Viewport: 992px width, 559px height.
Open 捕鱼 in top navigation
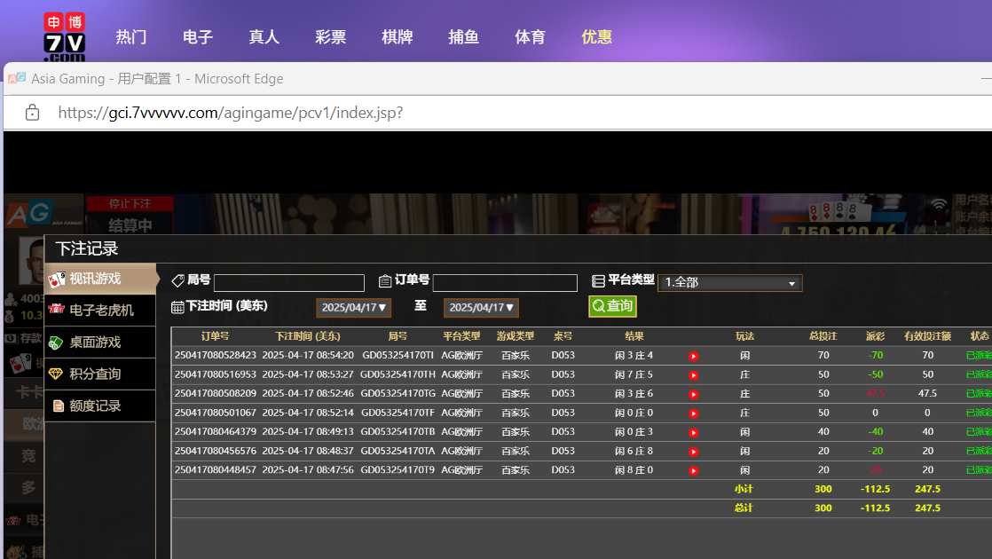pos(463,37)
